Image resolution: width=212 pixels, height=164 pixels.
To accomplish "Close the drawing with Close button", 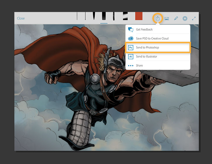I will pos(21,18).
